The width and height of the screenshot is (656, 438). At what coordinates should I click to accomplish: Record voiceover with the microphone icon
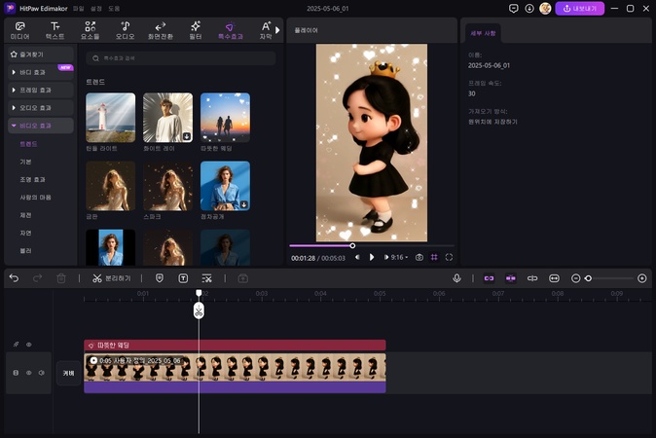click(456, 278)
